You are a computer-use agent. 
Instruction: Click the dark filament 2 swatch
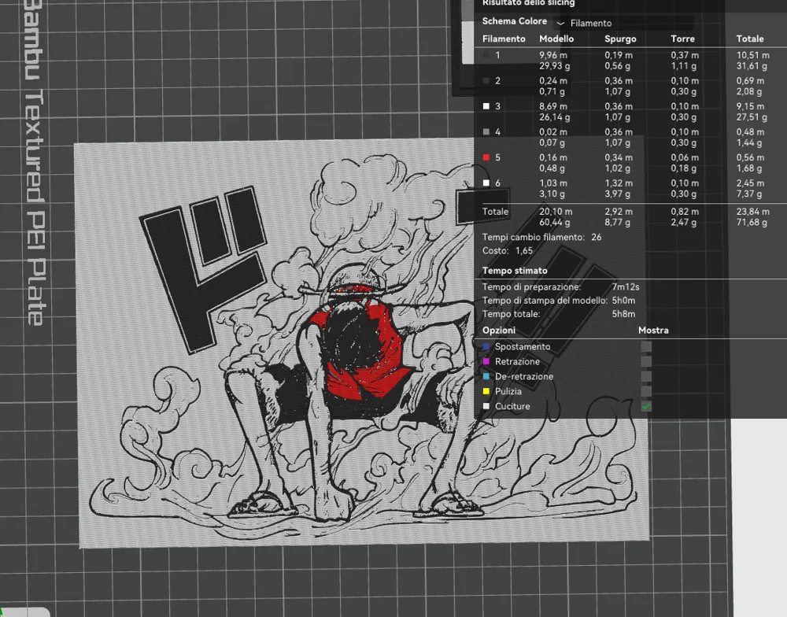point(486,81)
